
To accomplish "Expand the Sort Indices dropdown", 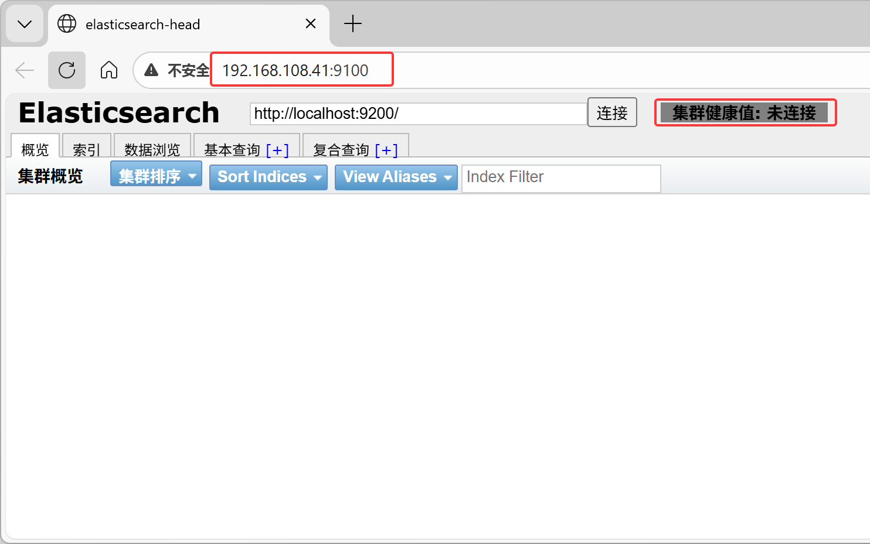I will 269,177.
